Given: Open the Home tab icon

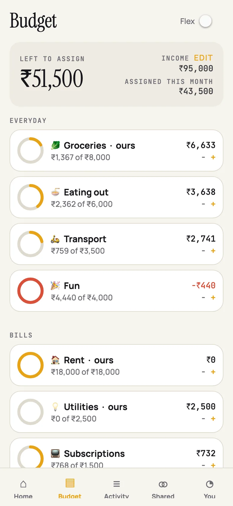Looking at the screenshot, I should (23, 484).
